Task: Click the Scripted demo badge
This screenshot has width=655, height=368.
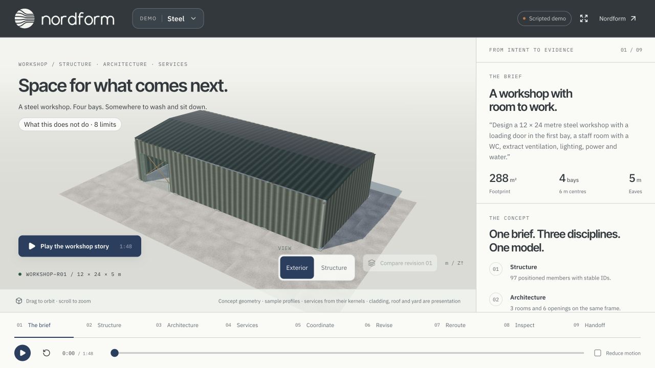Action: pos(544,18)
